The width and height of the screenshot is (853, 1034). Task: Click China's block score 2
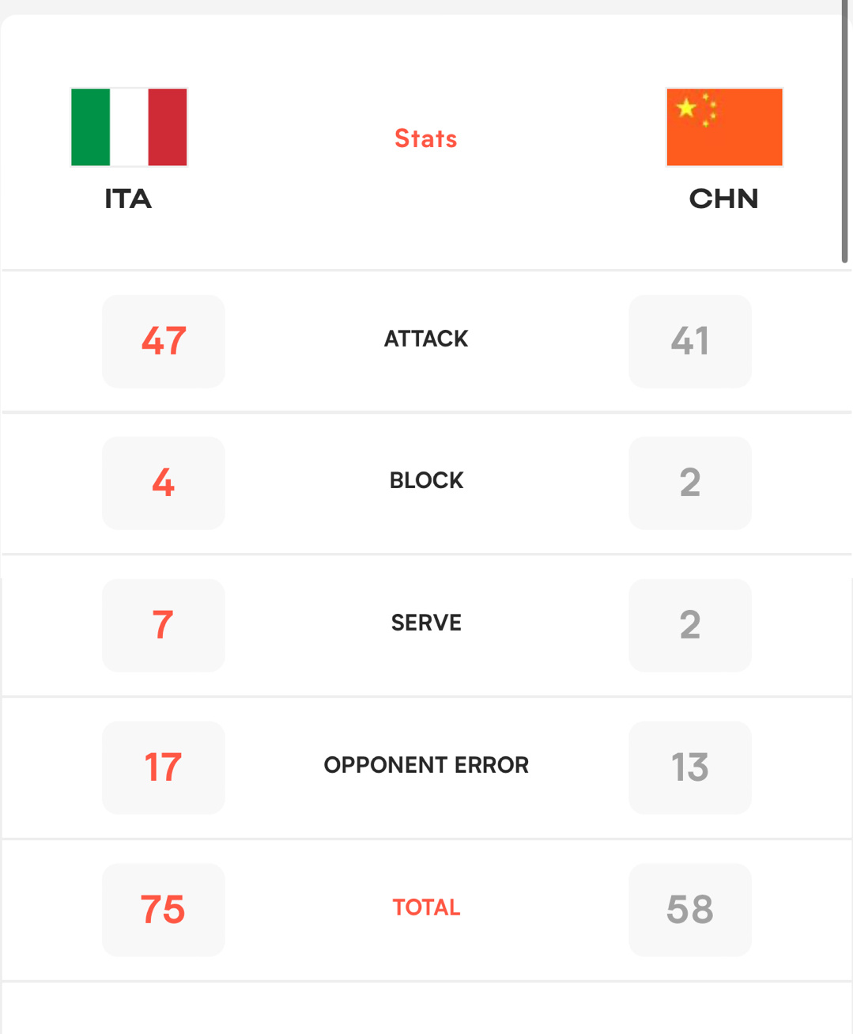pos(689,483)
